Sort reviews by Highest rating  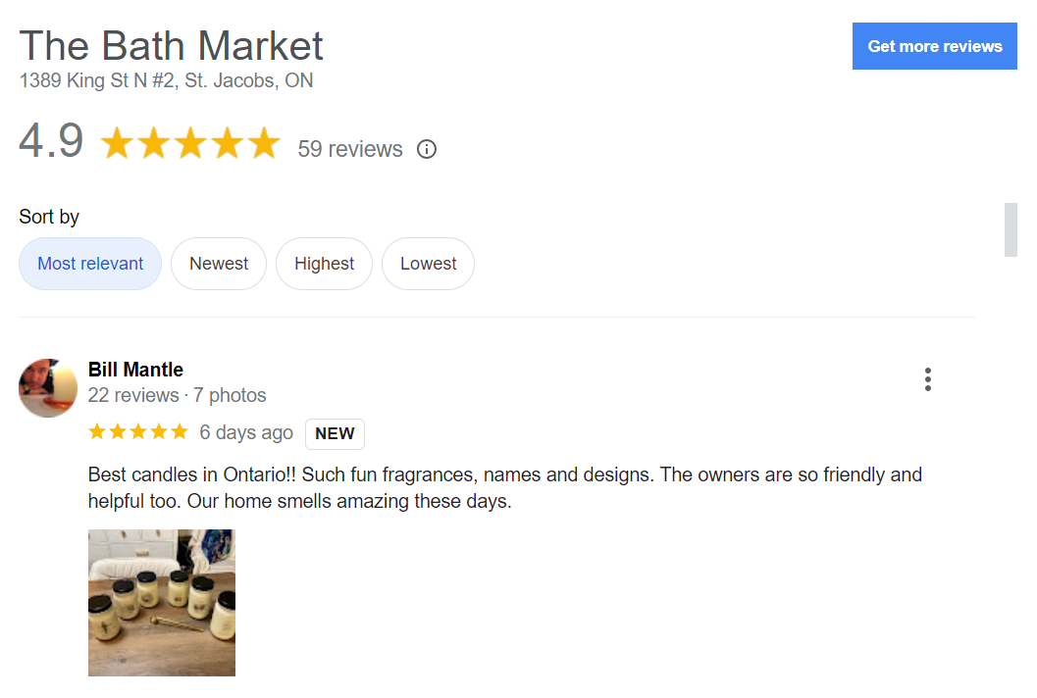click(324, 264)
